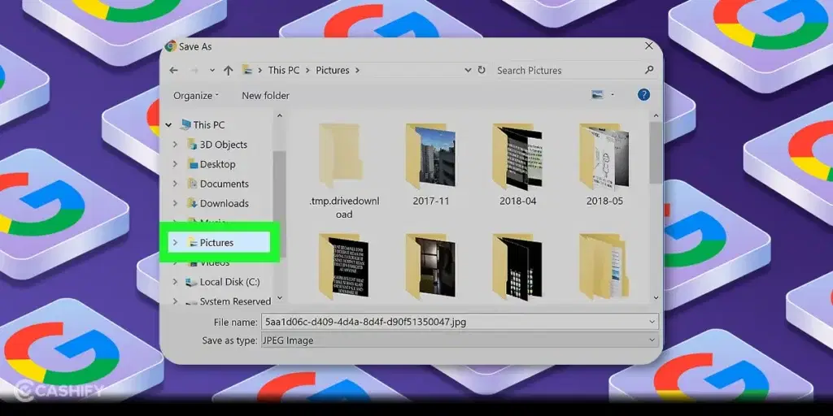Viewport: 833px width, 416px height.
Task: Click the Documents folder icon in sidebar
Action: [x=192, y=184]
